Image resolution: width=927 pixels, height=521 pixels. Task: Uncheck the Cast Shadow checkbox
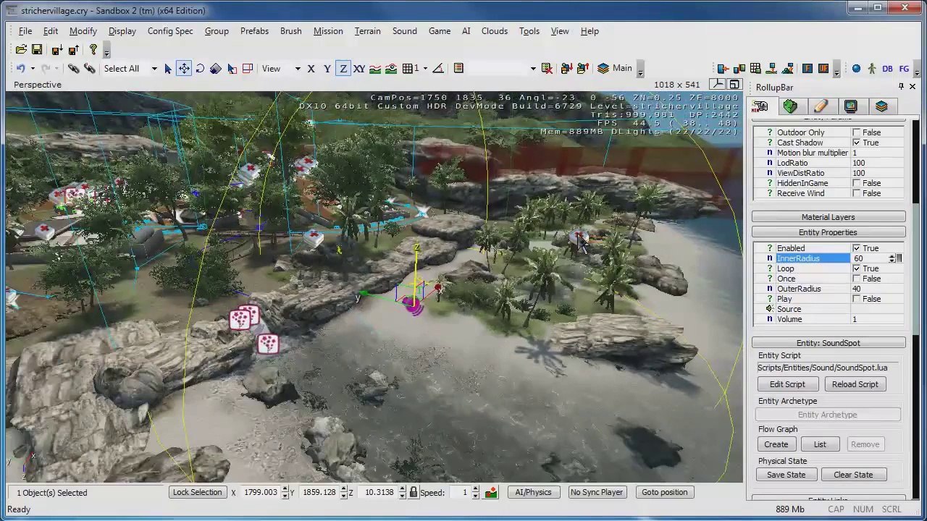[x=857, y=143]
